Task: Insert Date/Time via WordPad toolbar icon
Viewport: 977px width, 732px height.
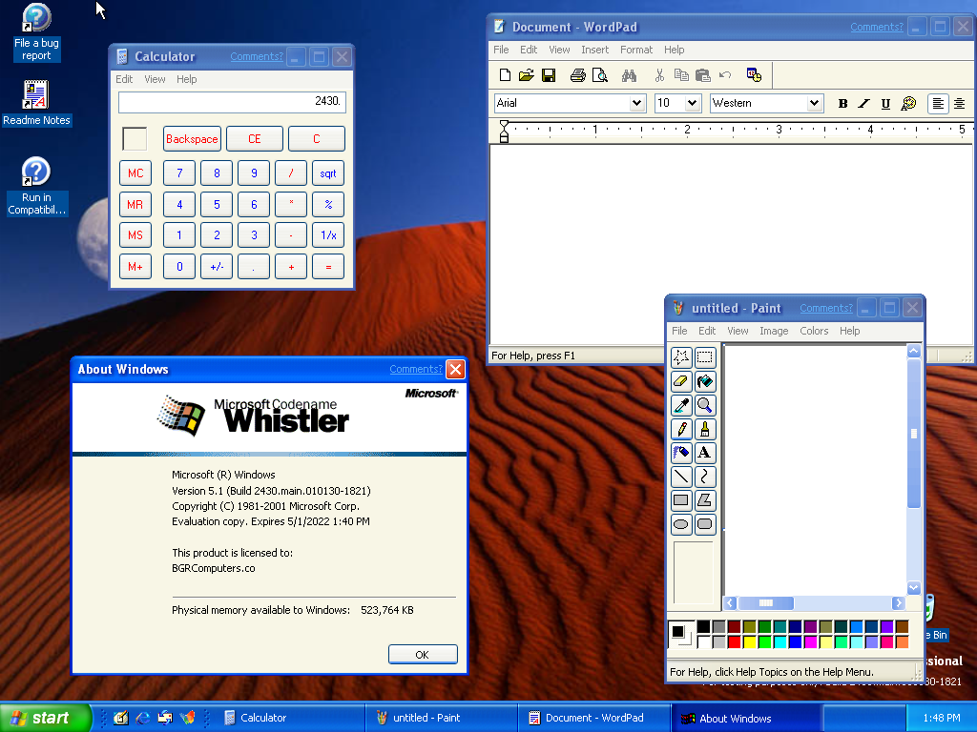Action: tap(754, 75)
